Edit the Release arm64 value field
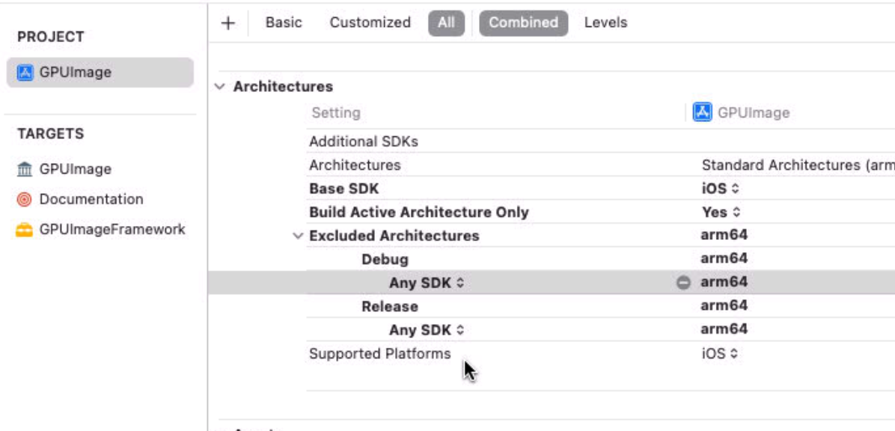 click(724, 306)
